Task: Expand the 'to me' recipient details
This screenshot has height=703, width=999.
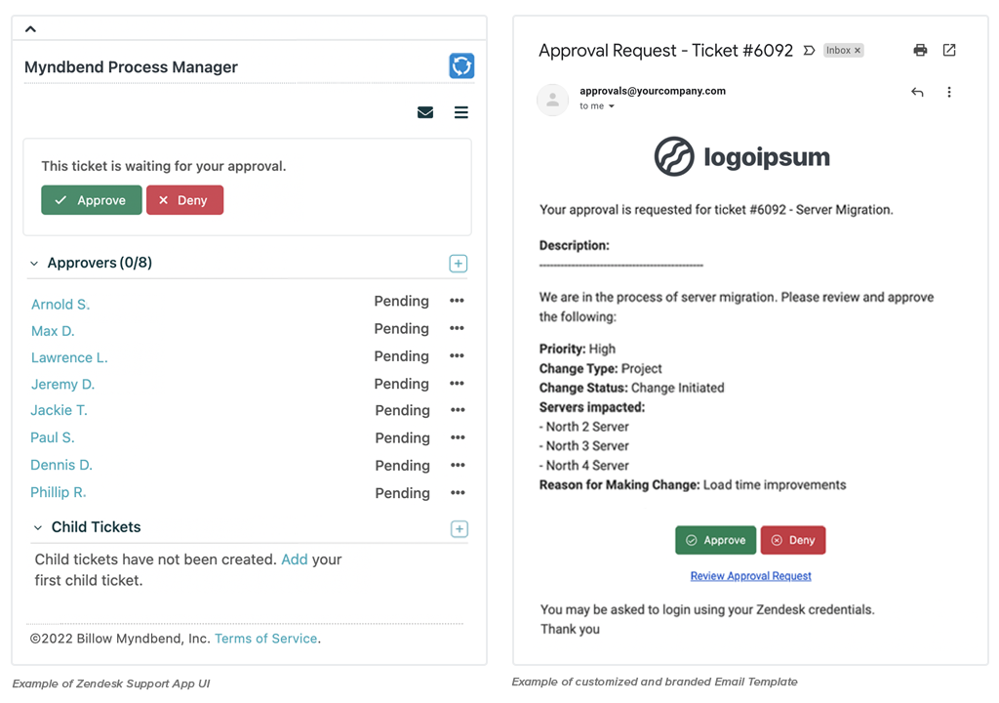Action: coord(612,106)
